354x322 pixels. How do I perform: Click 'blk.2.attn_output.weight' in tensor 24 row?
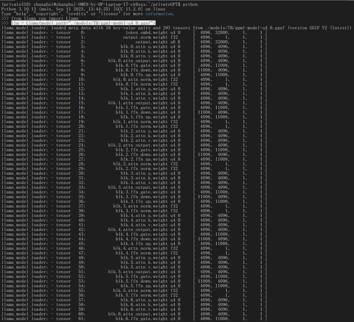pos(138,145)
